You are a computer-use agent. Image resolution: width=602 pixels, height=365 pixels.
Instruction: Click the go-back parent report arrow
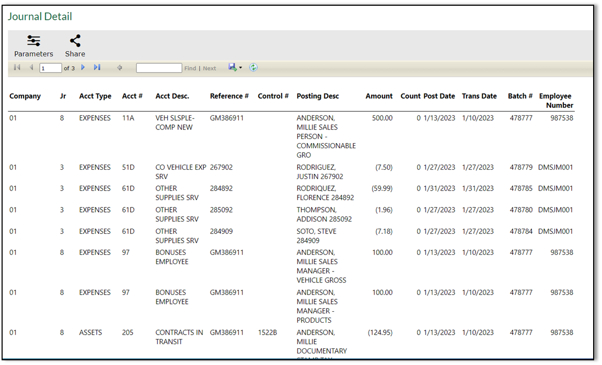[121, 67]
